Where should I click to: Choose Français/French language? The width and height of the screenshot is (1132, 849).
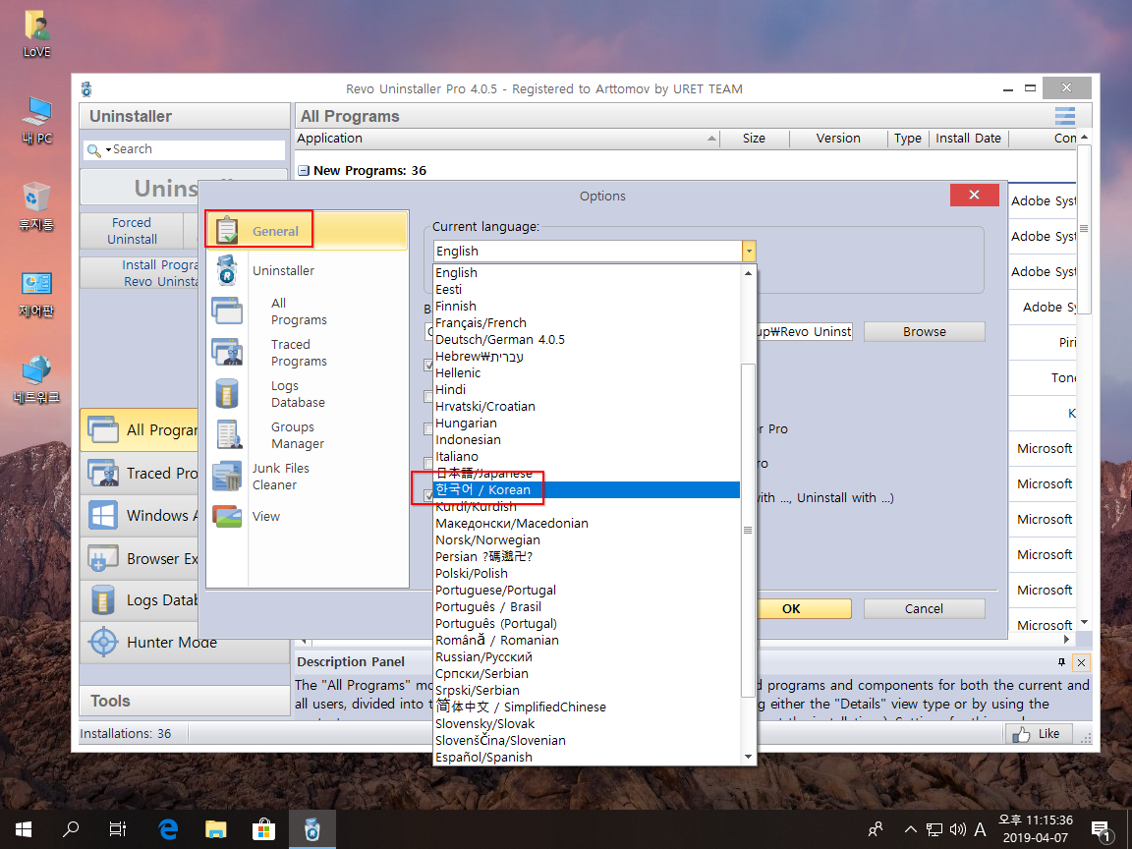pyautogui.click(x=587, y=322)
